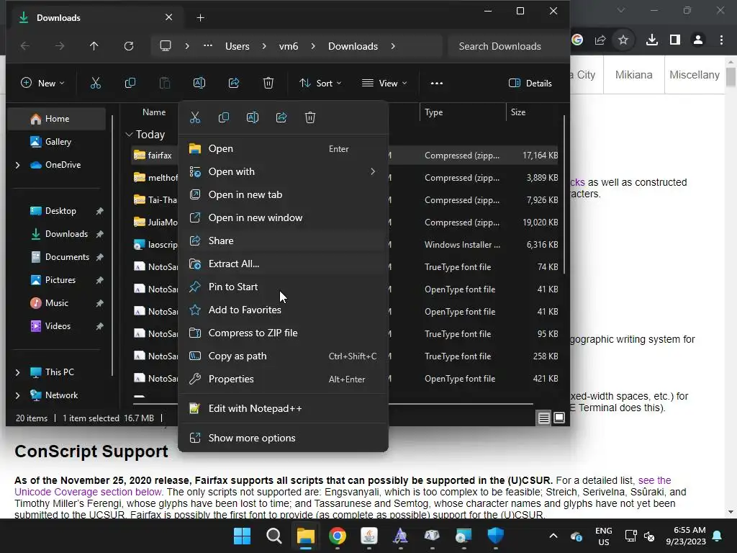Click the Delete icon in Explorer toolbar
737x553 pixels.
tap(268, 84)
